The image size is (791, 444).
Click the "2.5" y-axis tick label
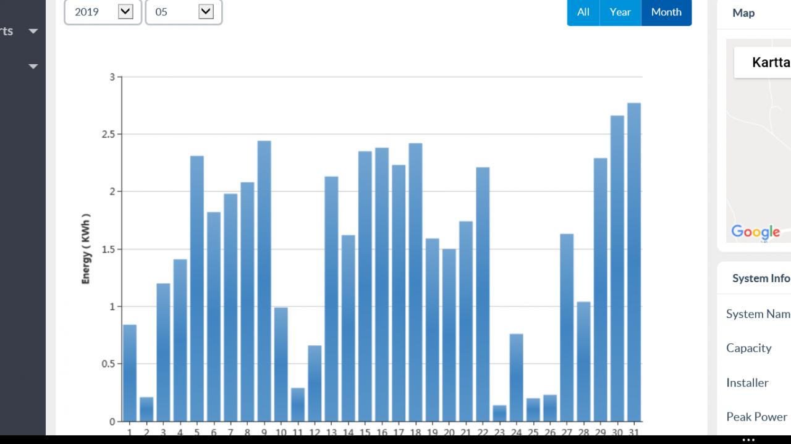point(108,134)
